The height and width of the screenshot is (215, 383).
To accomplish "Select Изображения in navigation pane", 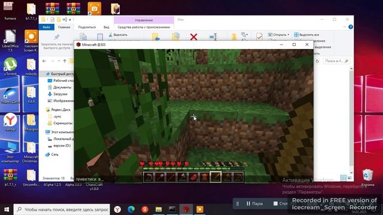I will click(61, 101).
